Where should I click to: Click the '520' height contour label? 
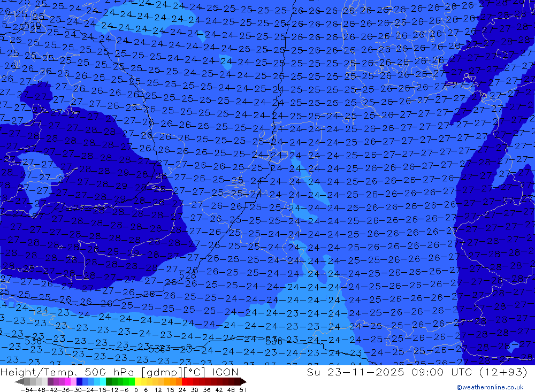coord(33,26)
